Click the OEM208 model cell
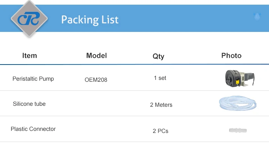The image size is (269, 147). point(96,80)
